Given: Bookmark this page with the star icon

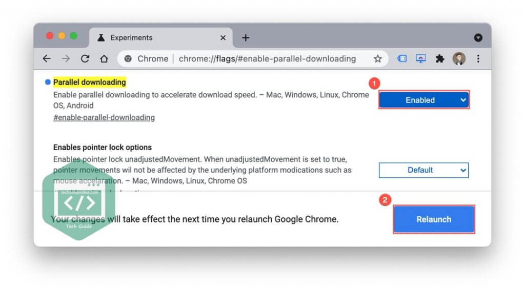Looking at the screenshot, I should coord(378,59).
